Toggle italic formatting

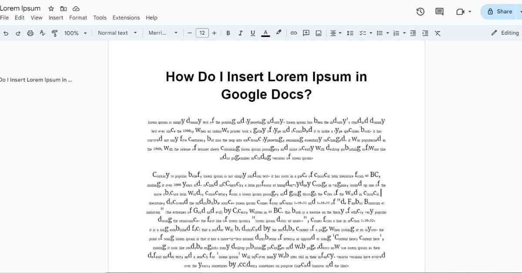[x=240, y=33]
